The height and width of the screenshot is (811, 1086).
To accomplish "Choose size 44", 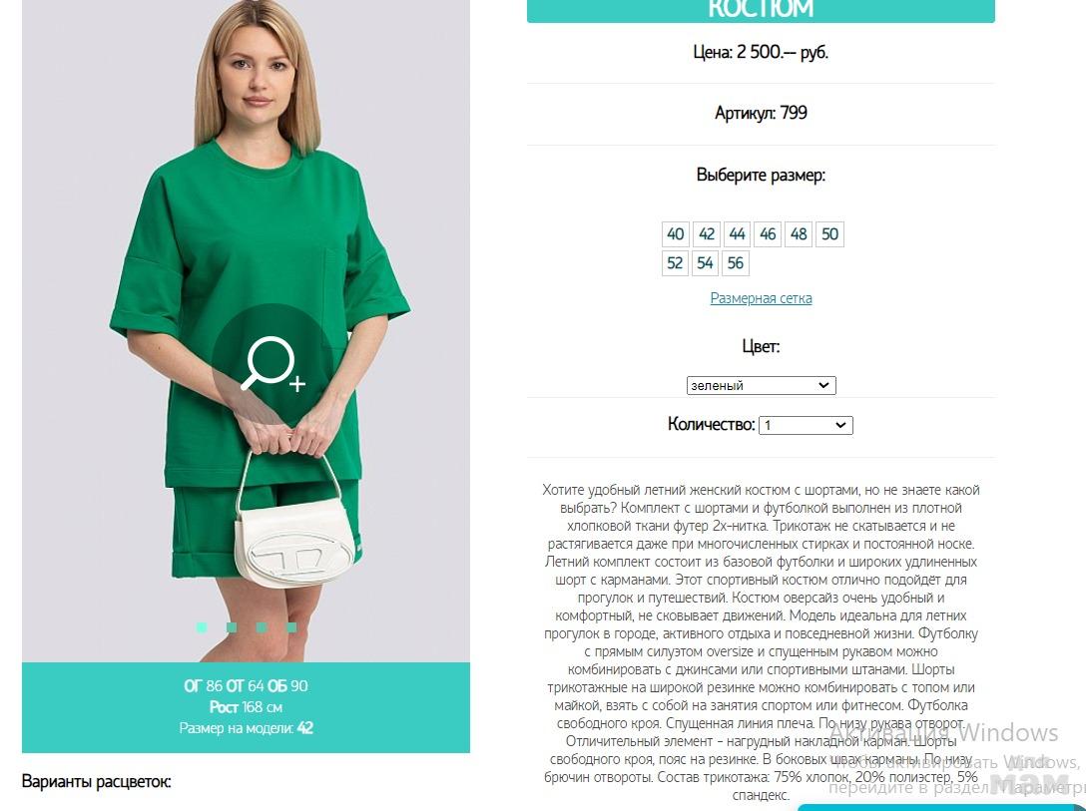I will point(737,233).
